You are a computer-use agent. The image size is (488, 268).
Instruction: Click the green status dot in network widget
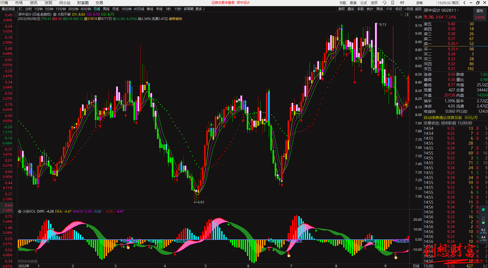point(483,210)
